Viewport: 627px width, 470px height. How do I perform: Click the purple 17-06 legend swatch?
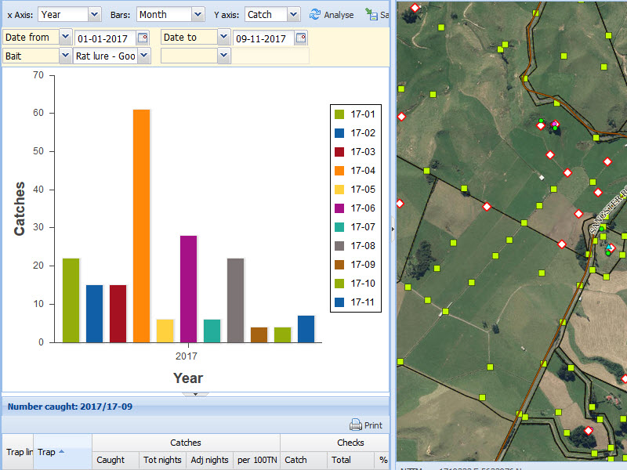[x=340, y=208]
